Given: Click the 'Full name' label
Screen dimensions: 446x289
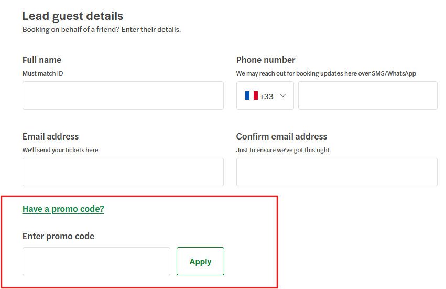Looking at the screenshot, I should (x=42, y=60).
